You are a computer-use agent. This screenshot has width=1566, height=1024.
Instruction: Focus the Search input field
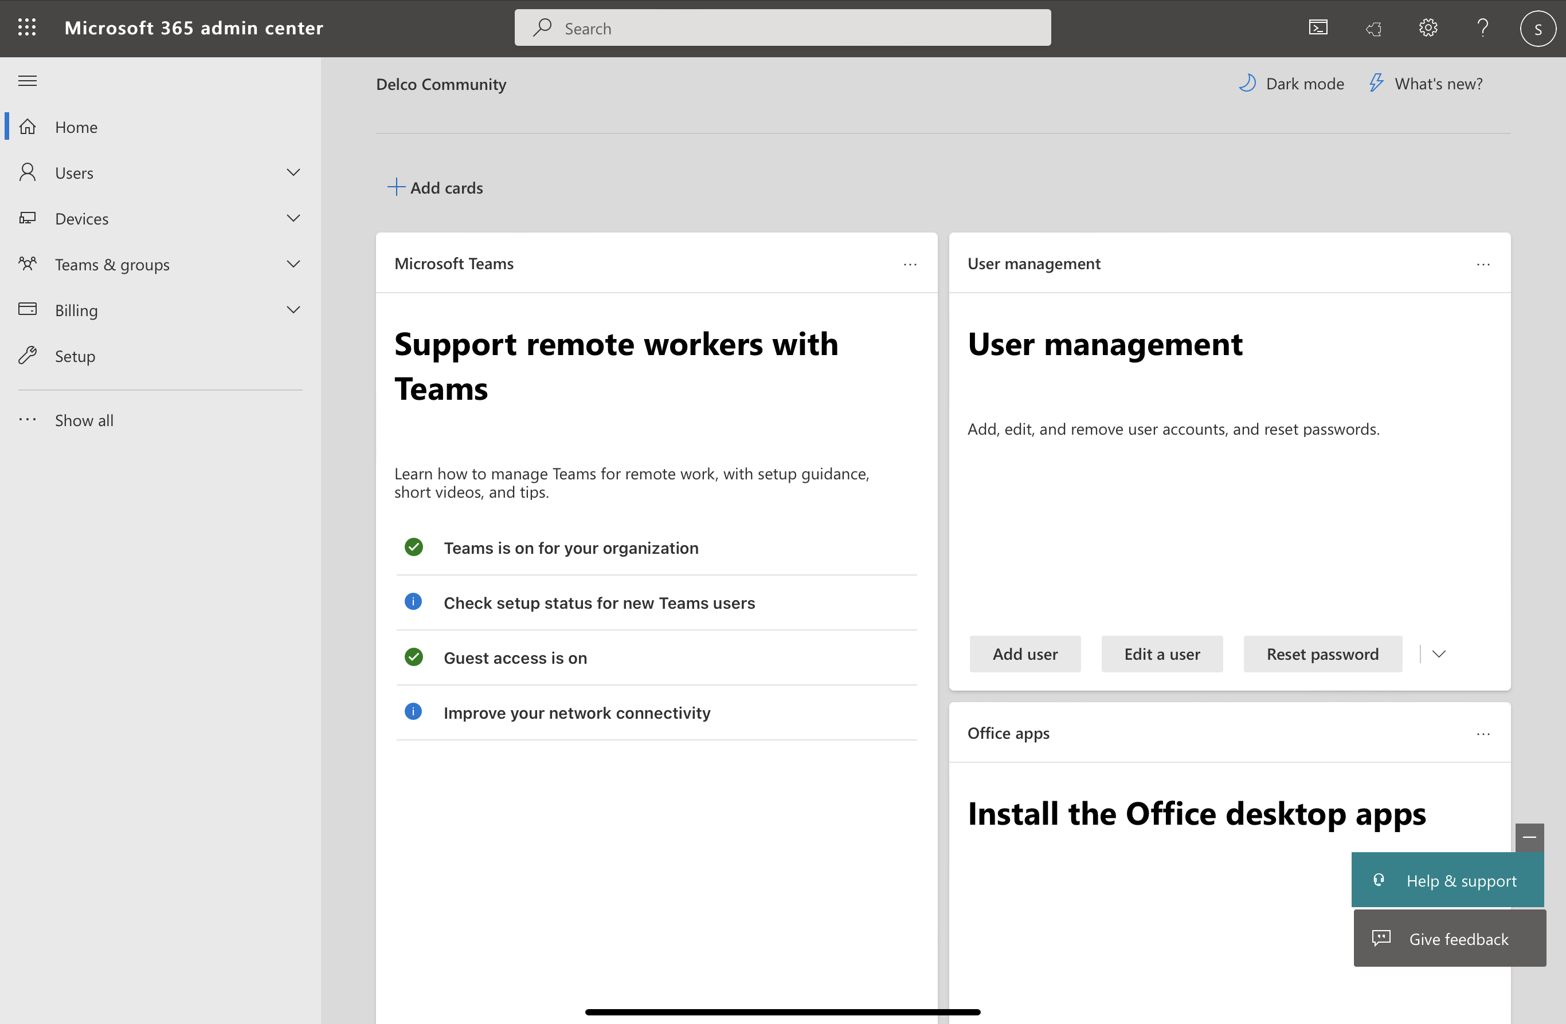click(782, 27)
